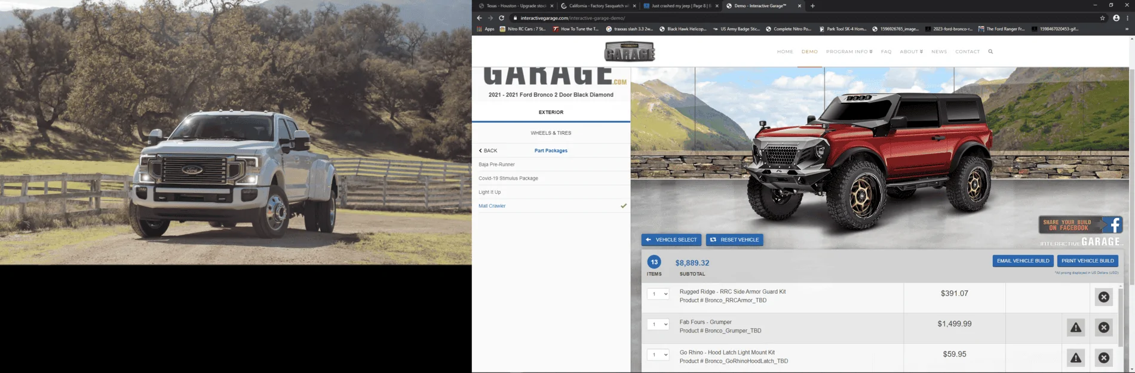Open the FAQ nav item
Screen dimensions: 1135x373
tap(886, 52)
